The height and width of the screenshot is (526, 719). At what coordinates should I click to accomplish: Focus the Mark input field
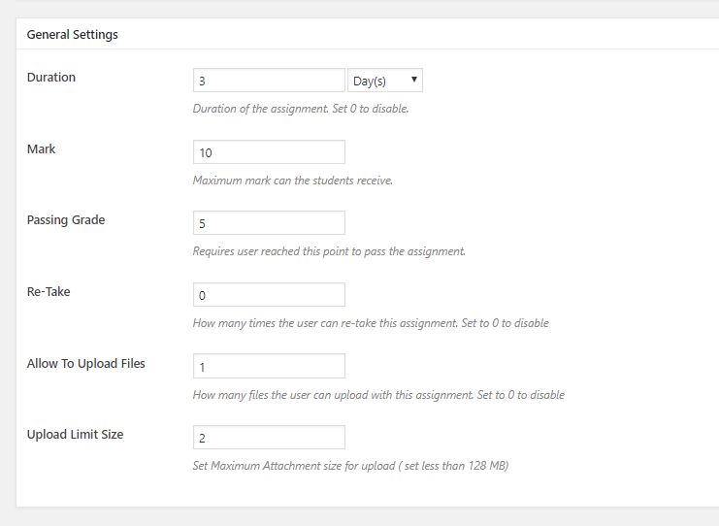click(269, 152)
